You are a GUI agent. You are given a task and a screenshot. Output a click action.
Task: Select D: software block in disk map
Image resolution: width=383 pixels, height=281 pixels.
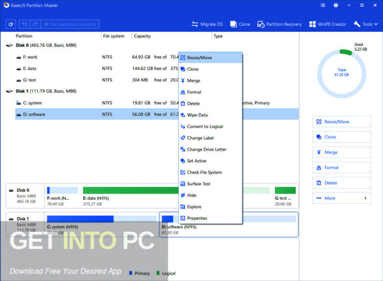229,225
